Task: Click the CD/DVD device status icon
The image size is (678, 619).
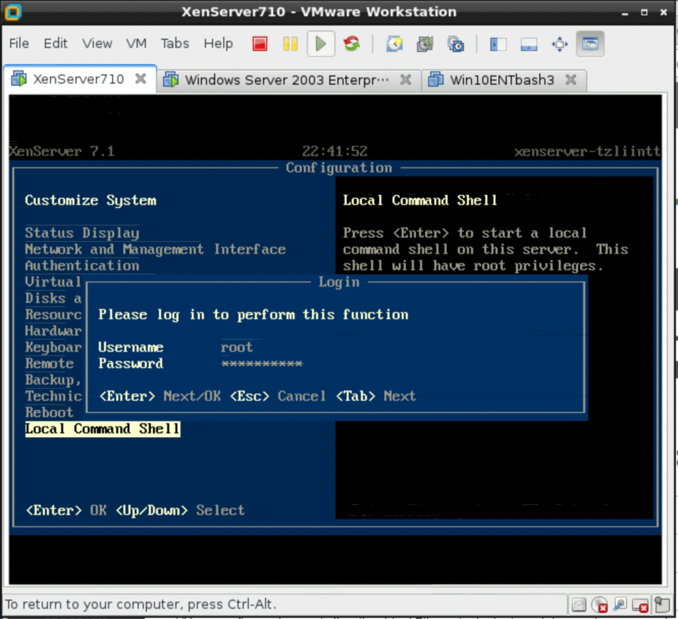Action: [600, 604]
